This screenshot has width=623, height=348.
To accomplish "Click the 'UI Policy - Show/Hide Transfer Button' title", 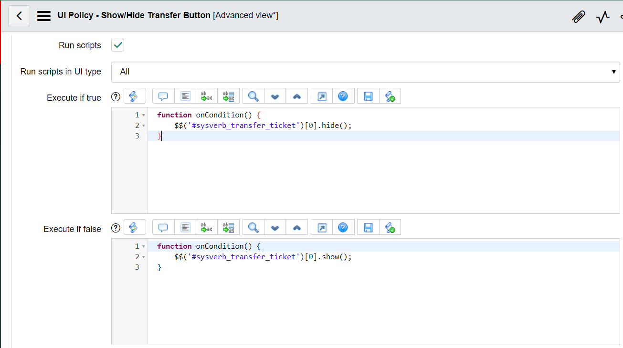I will [134, 15].
